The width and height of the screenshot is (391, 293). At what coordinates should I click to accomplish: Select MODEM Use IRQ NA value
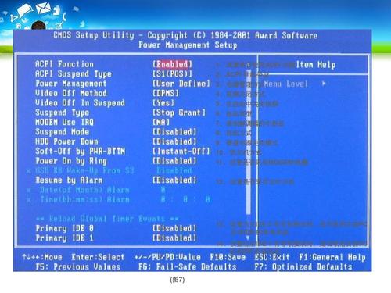click(x=161, y=122)
